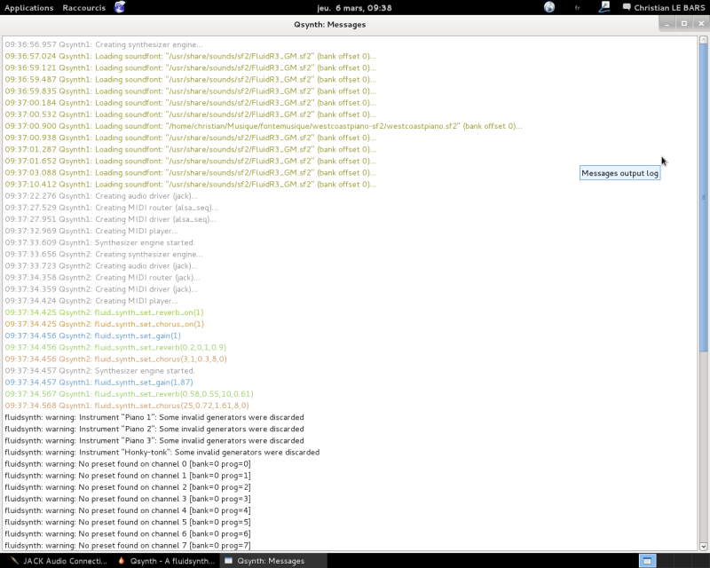Minimize the Qsynth: Messages window
The height and width of the screenshot is (568, 710).
point(667,24)
